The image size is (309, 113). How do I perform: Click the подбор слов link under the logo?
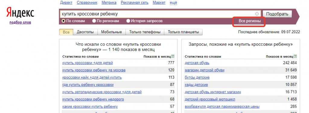tap(20, 22)
